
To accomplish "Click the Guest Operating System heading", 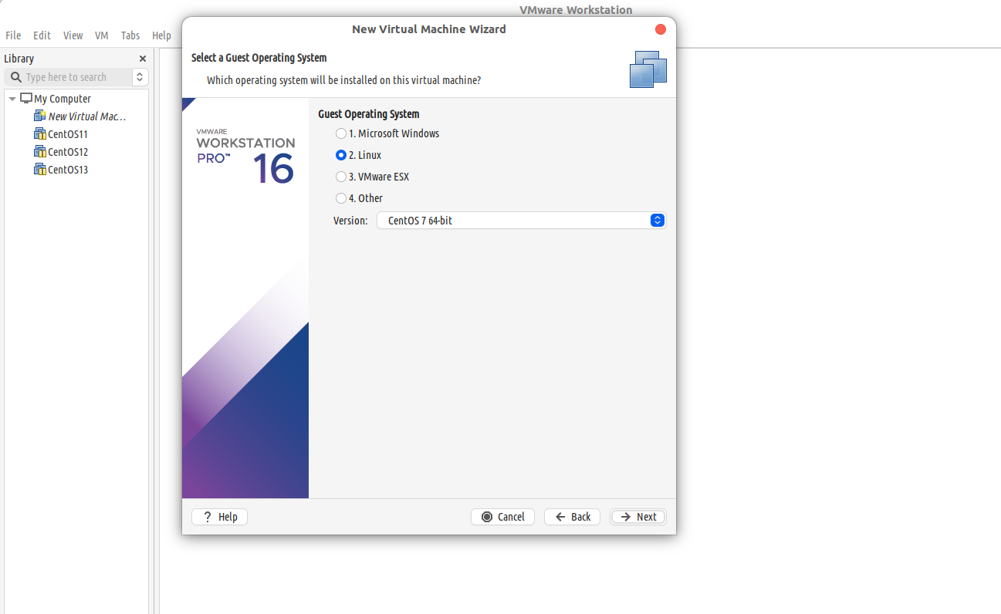I will click(369, 114).
